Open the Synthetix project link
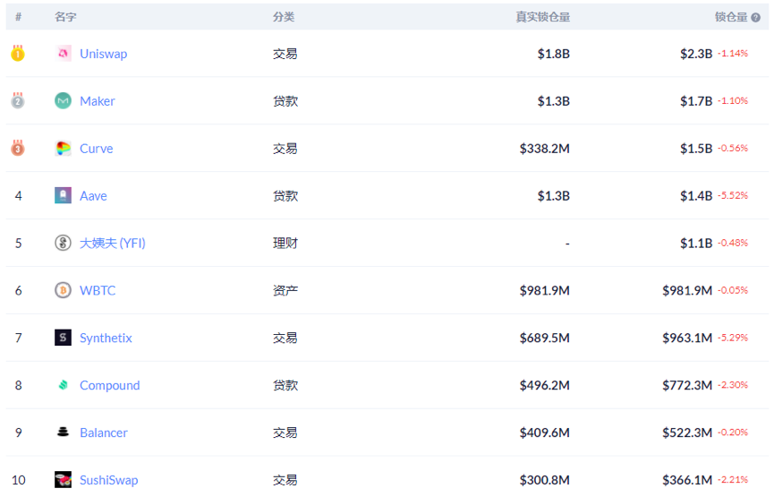The height and width of the screenshot is (497, 774). (106, 338)
